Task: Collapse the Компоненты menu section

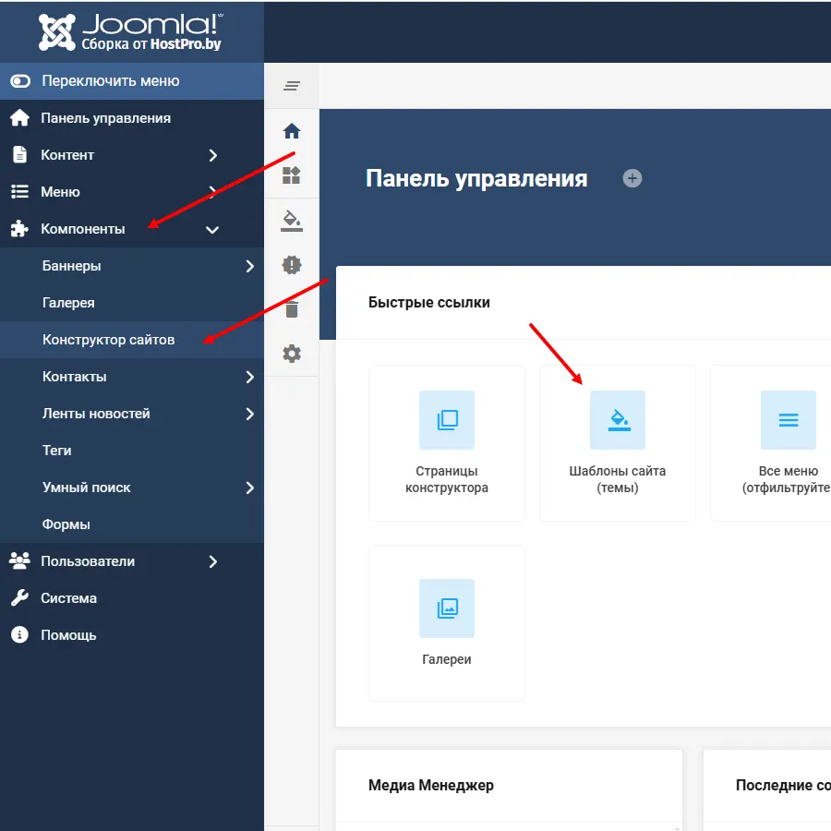Action: 212,229
